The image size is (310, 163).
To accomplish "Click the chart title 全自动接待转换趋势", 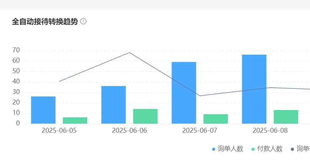I will click(x=45, y=22).
